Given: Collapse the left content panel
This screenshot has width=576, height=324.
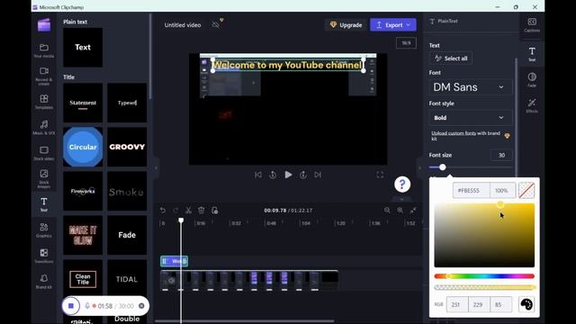Looking at the screenshot, I should pos(156,168).
